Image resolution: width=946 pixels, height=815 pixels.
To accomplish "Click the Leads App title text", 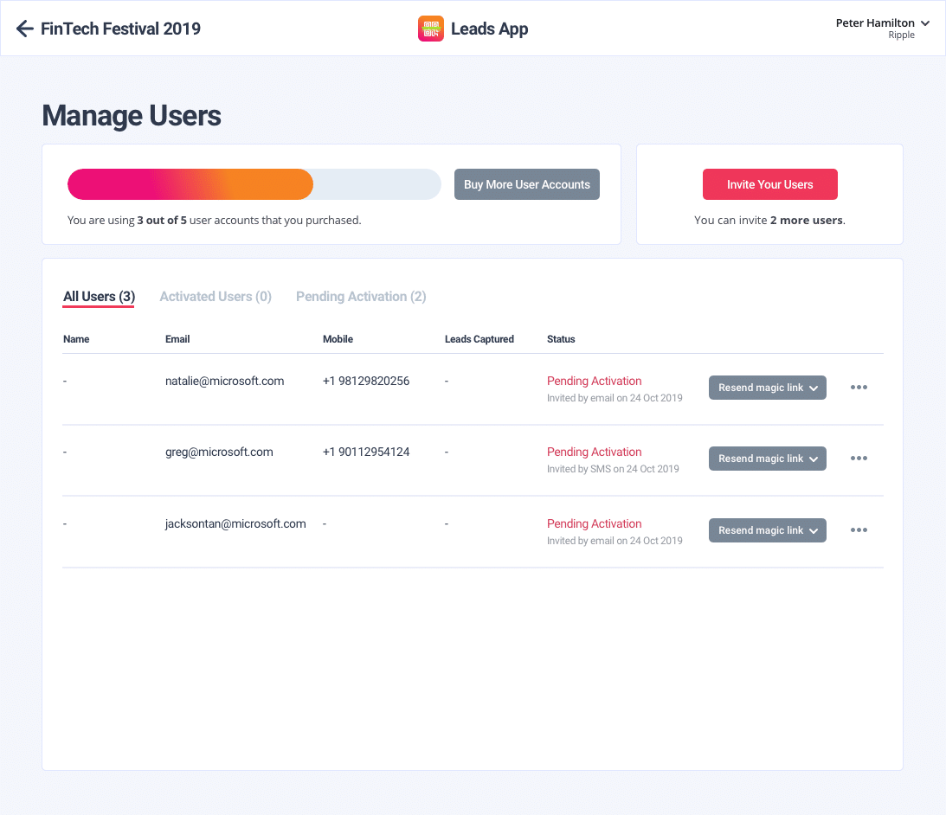I will tap(489, 29).
